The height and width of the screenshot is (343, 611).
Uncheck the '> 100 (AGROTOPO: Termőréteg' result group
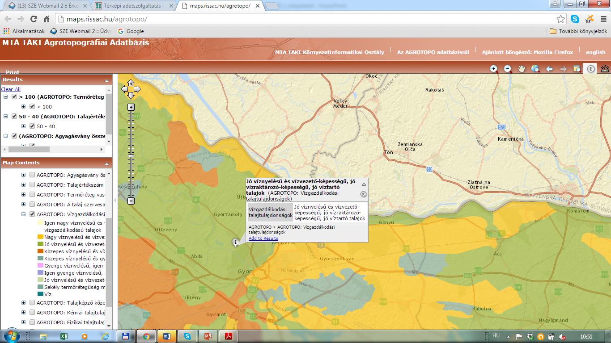[x=14, y=97]
